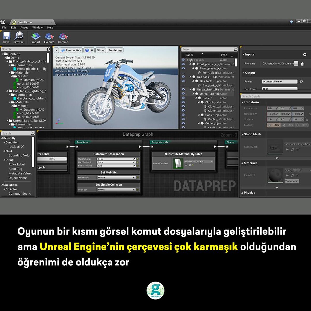The height and width of the screenshot is (311, 311).
Task: Click the Import icon to import assets
Action: pos(35,37)
